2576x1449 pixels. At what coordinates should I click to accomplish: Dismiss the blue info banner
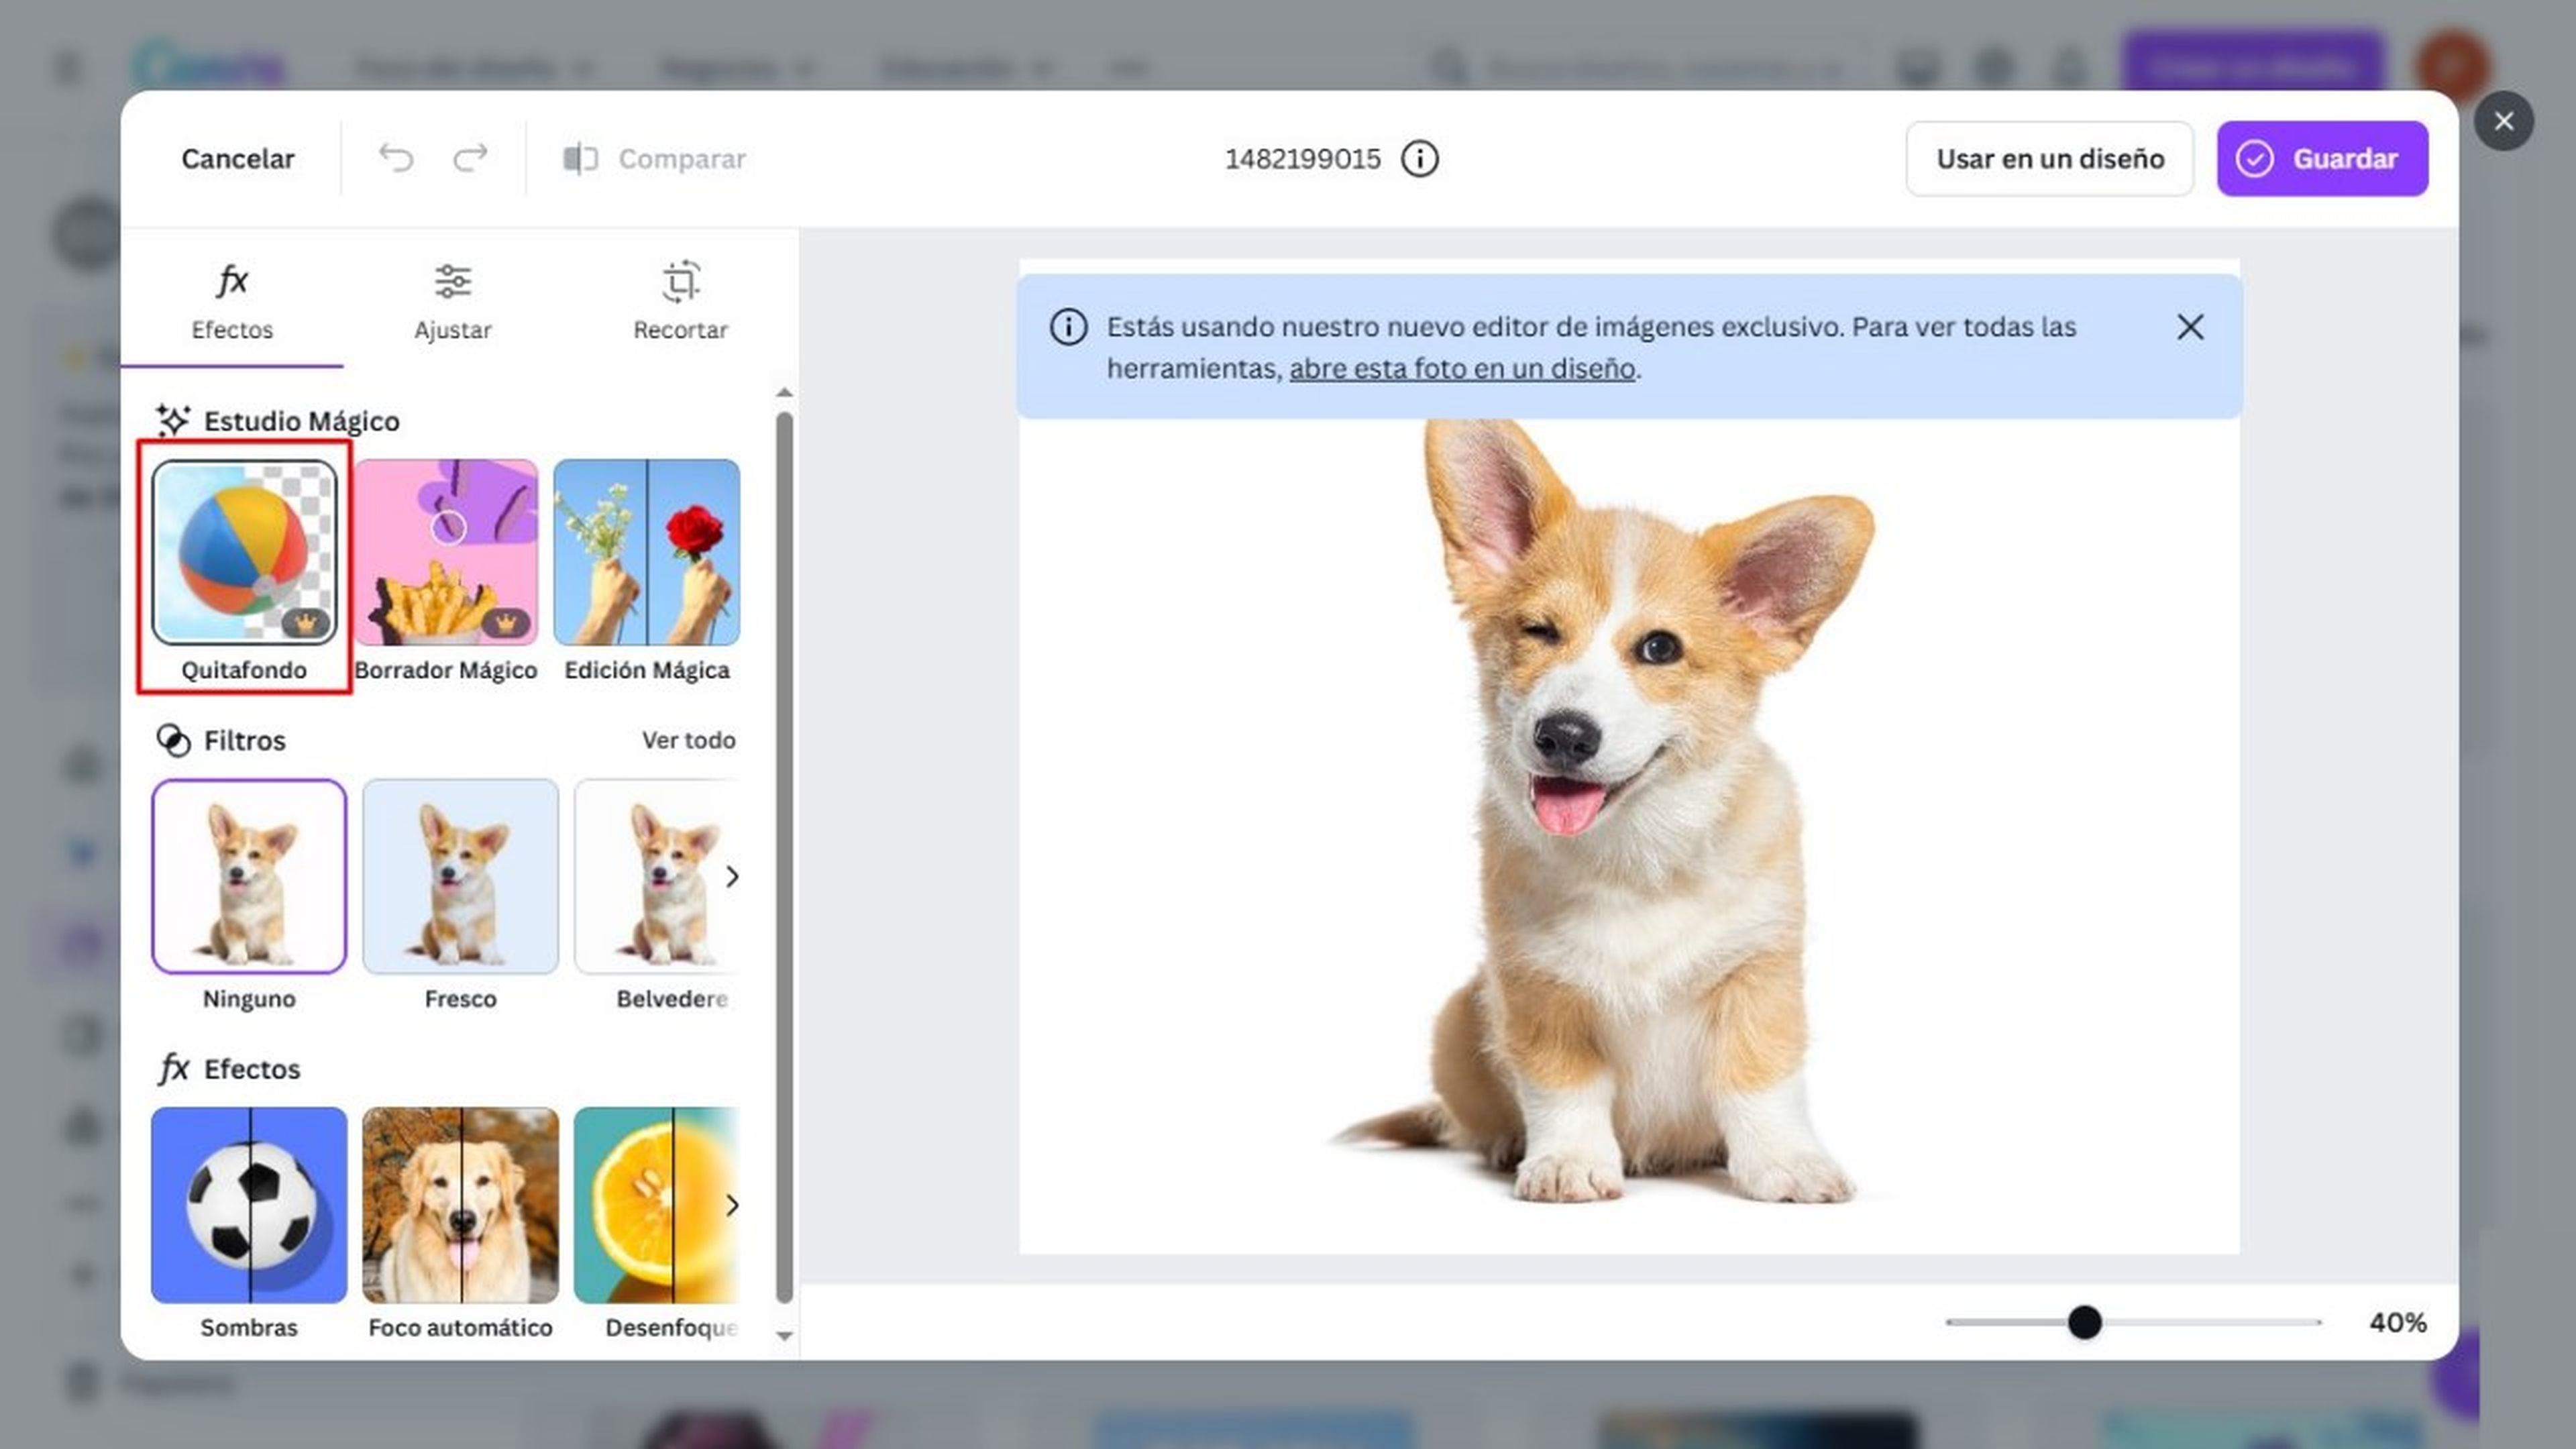[x=2190, y=327]
